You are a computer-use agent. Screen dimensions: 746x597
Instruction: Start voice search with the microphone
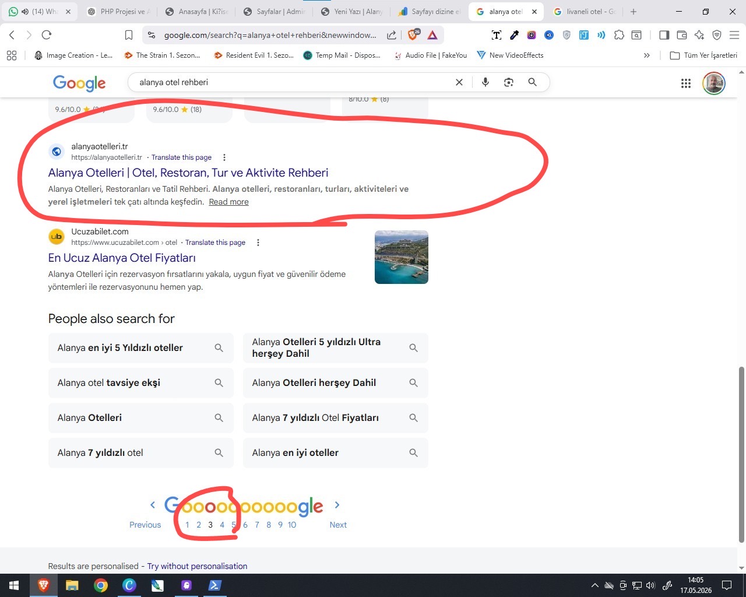coord(485,82)
